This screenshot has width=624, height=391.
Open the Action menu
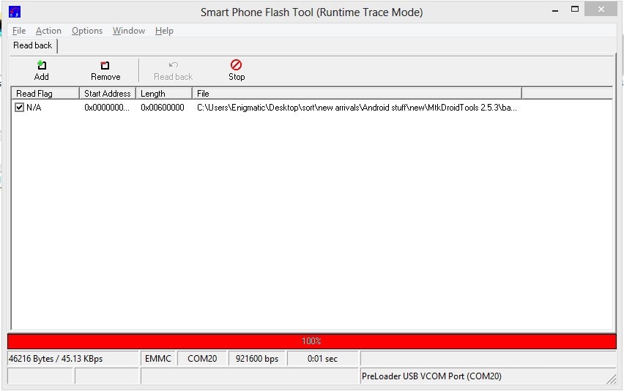[x=48, y=31]
